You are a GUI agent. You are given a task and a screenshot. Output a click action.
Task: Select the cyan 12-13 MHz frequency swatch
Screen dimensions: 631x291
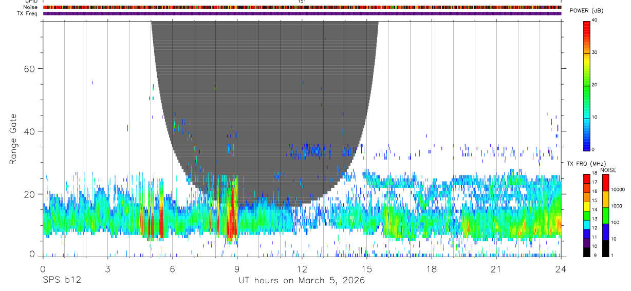click(x=587, y=224)
